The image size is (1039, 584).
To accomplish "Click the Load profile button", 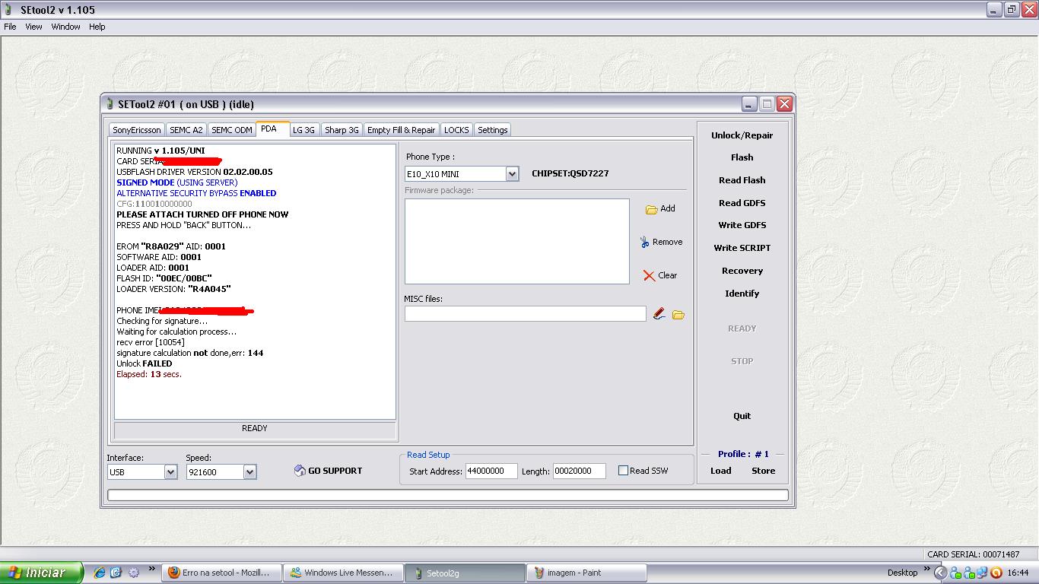I will tap(721, 471).
